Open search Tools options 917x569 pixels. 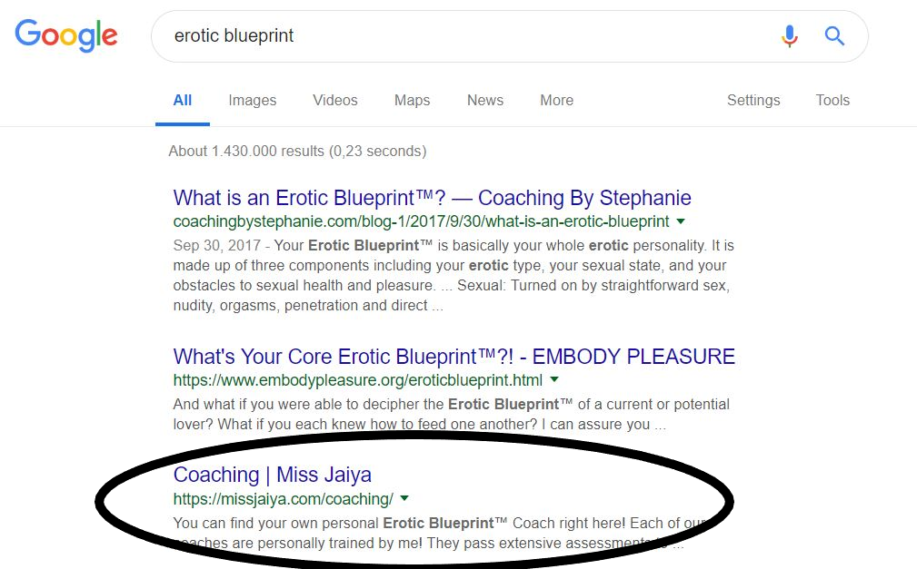click(x=832, y=101)
